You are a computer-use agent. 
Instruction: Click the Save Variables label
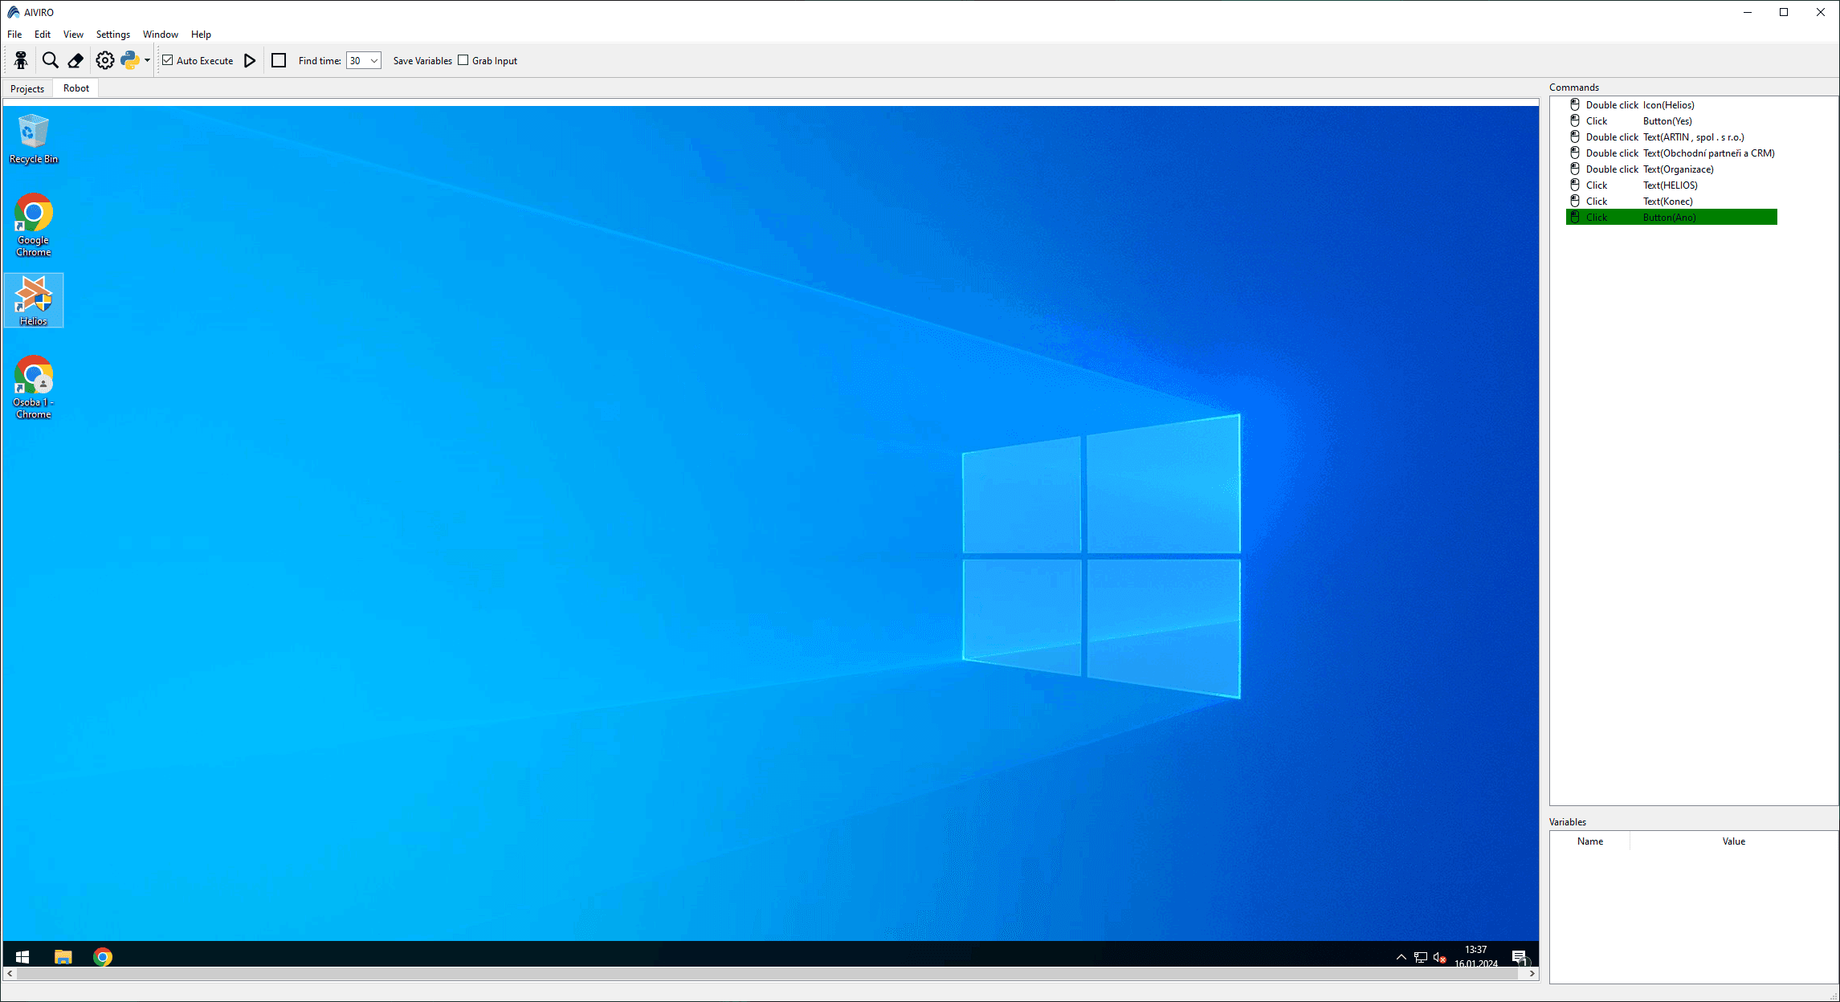pyautogui.click(x=422, y=61)
